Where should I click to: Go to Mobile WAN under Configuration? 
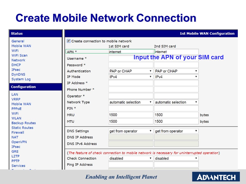pyautogui.click(x=21, y=104)
